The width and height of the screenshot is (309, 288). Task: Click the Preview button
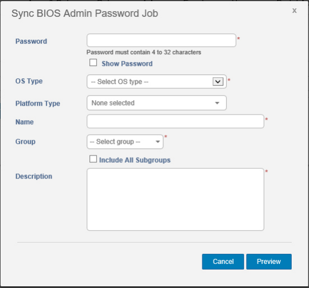tap(269, 262)
